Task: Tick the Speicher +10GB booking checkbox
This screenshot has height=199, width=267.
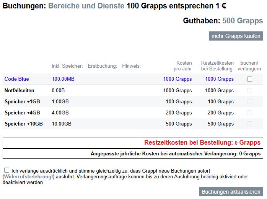Action: pyautogui.click(x=249, y=124)
